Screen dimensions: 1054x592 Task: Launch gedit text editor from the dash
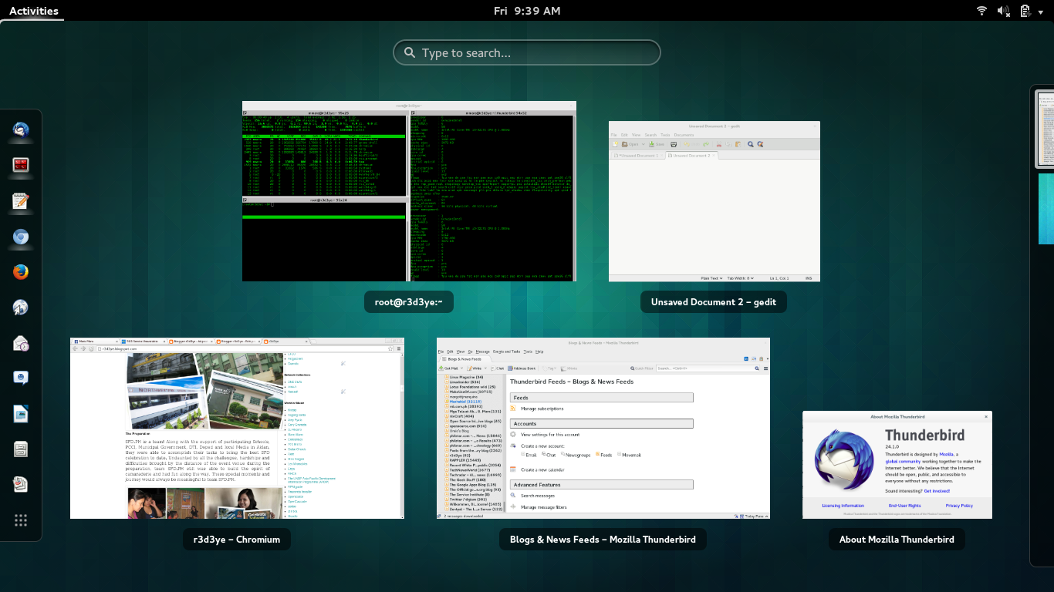21,201
